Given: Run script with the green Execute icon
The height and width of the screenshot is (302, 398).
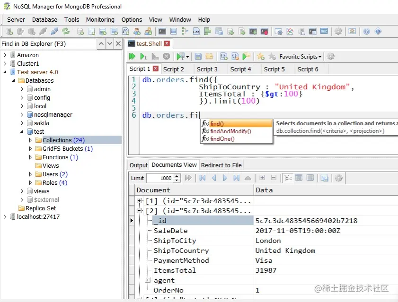Looking at the screenshot, I should tap(132, 56).
